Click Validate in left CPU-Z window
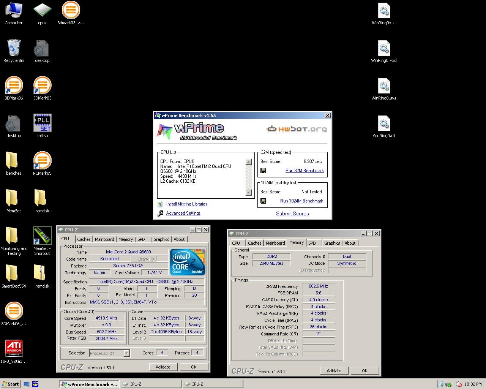This screenshot has width=486, height=389. click(x=163, y=367)
